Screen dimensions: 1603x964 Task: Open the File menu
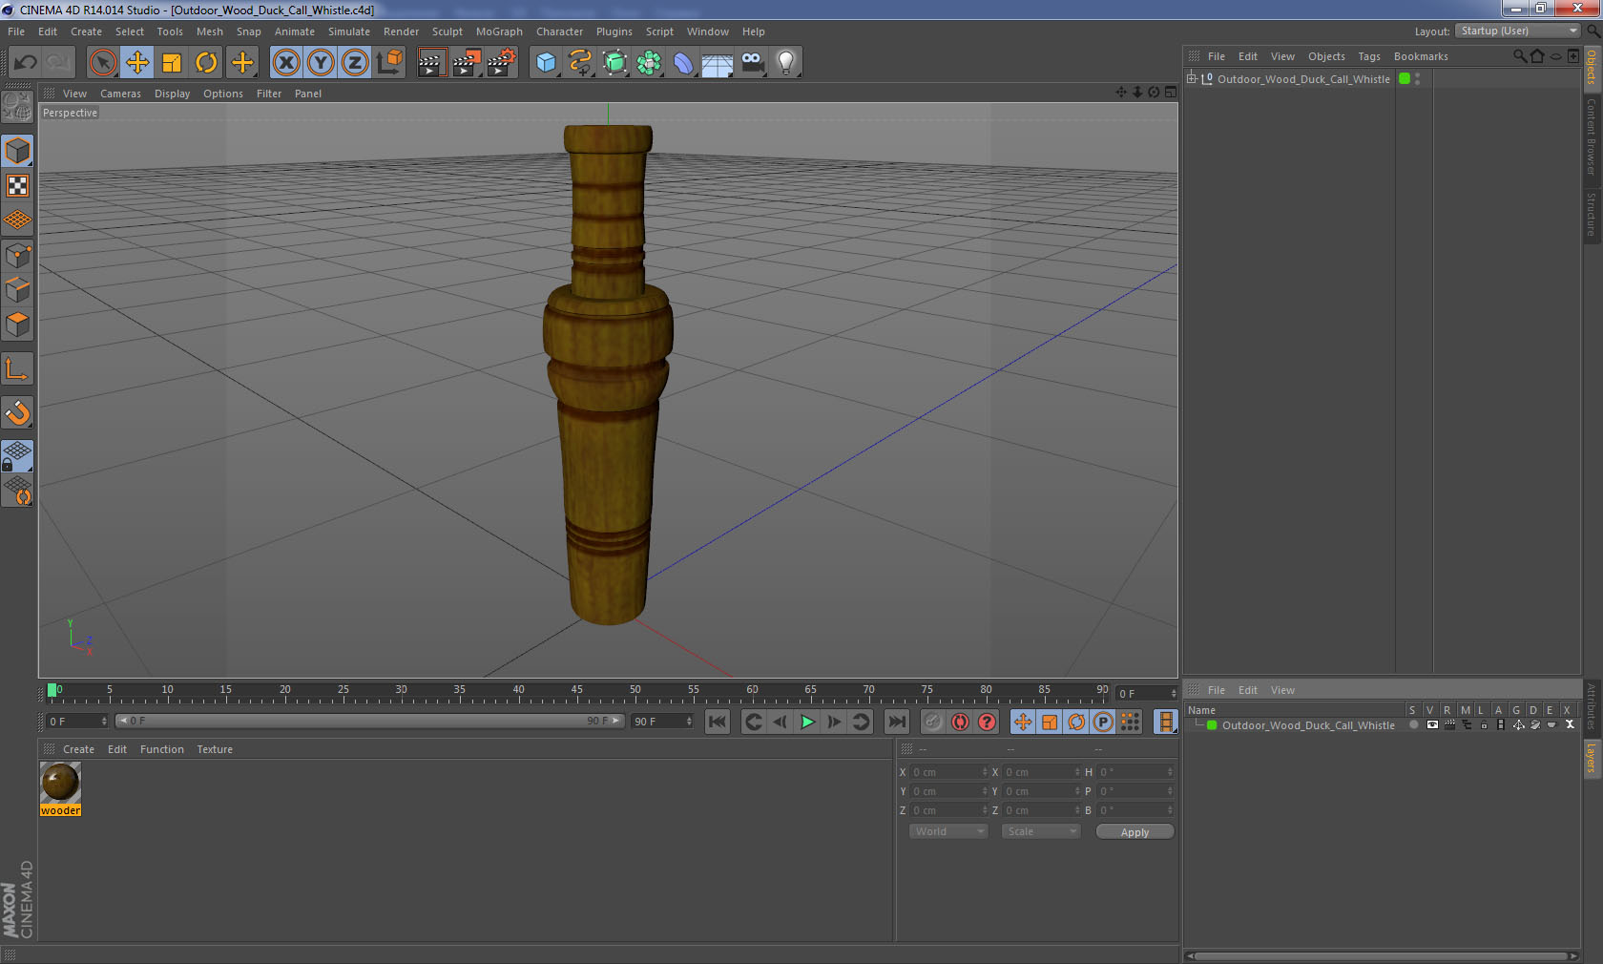(16, 31)
